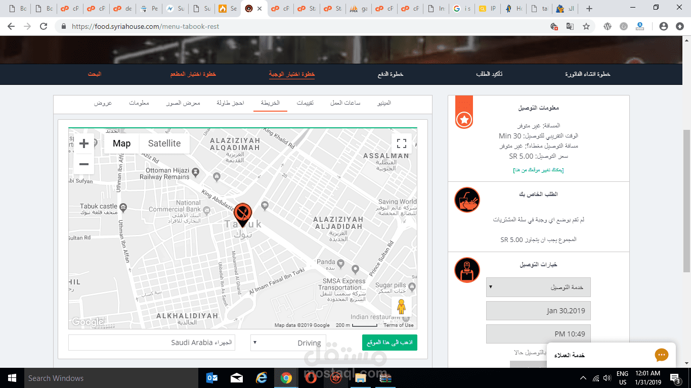Bookmark this page with the star icon
The height and width of the screenshot is (388, 691).
[586, 26]
